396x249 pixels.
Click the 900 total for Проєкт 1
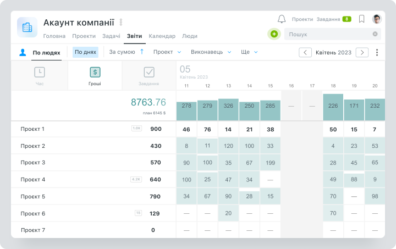[156, 129]
